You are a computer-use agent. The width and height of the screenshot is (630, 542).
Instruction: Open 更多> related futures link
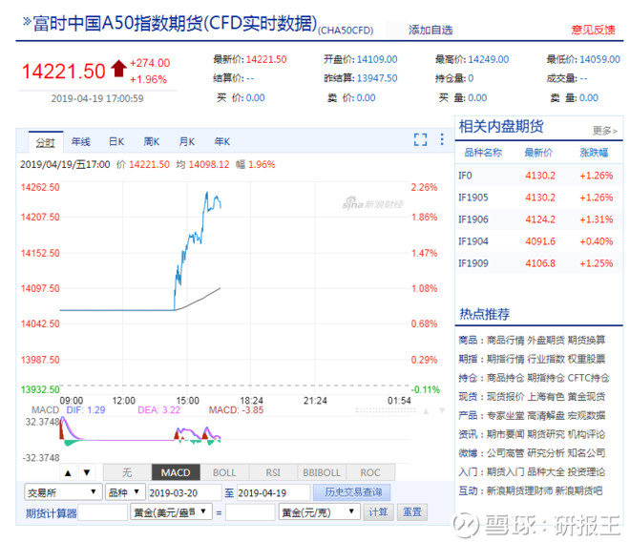[604, 131]
